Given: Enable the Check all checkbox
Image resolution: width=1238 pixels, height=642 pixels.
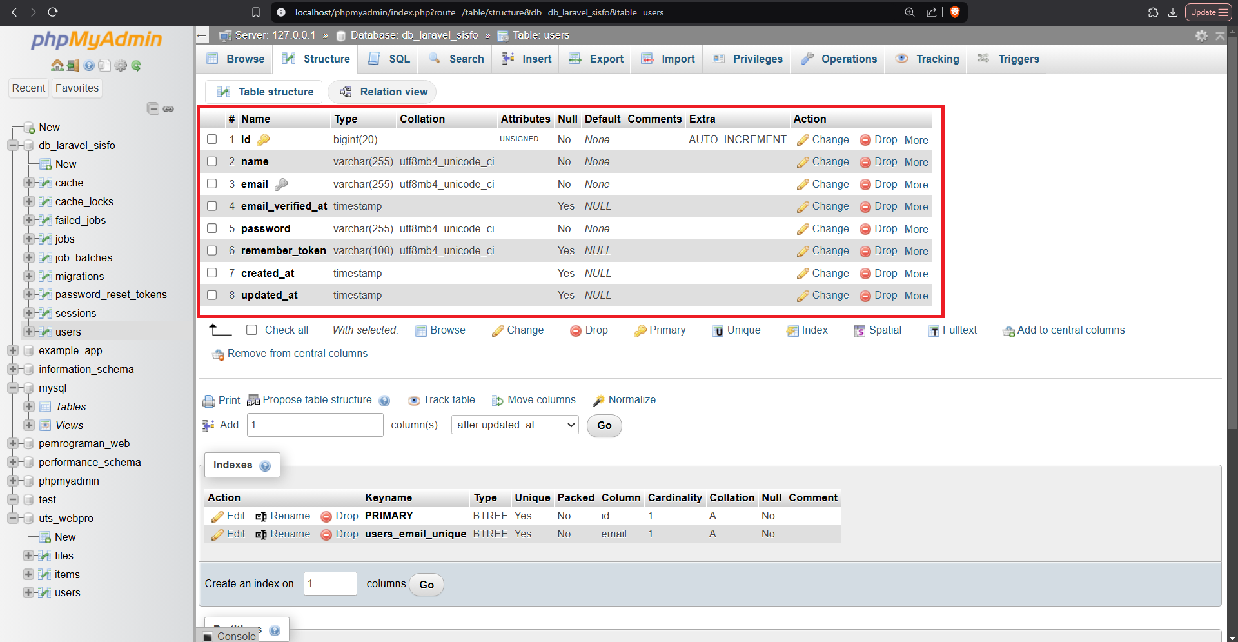Looking at the screenshot, I should pos(251,330).
